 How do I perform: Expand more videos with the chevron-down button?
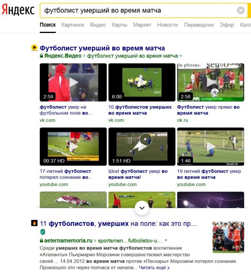(x=142, y=208)
